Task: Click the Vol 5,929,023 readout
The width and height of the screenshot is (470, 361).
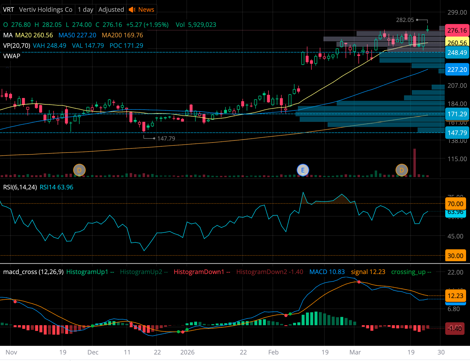Action: point(196,25)
